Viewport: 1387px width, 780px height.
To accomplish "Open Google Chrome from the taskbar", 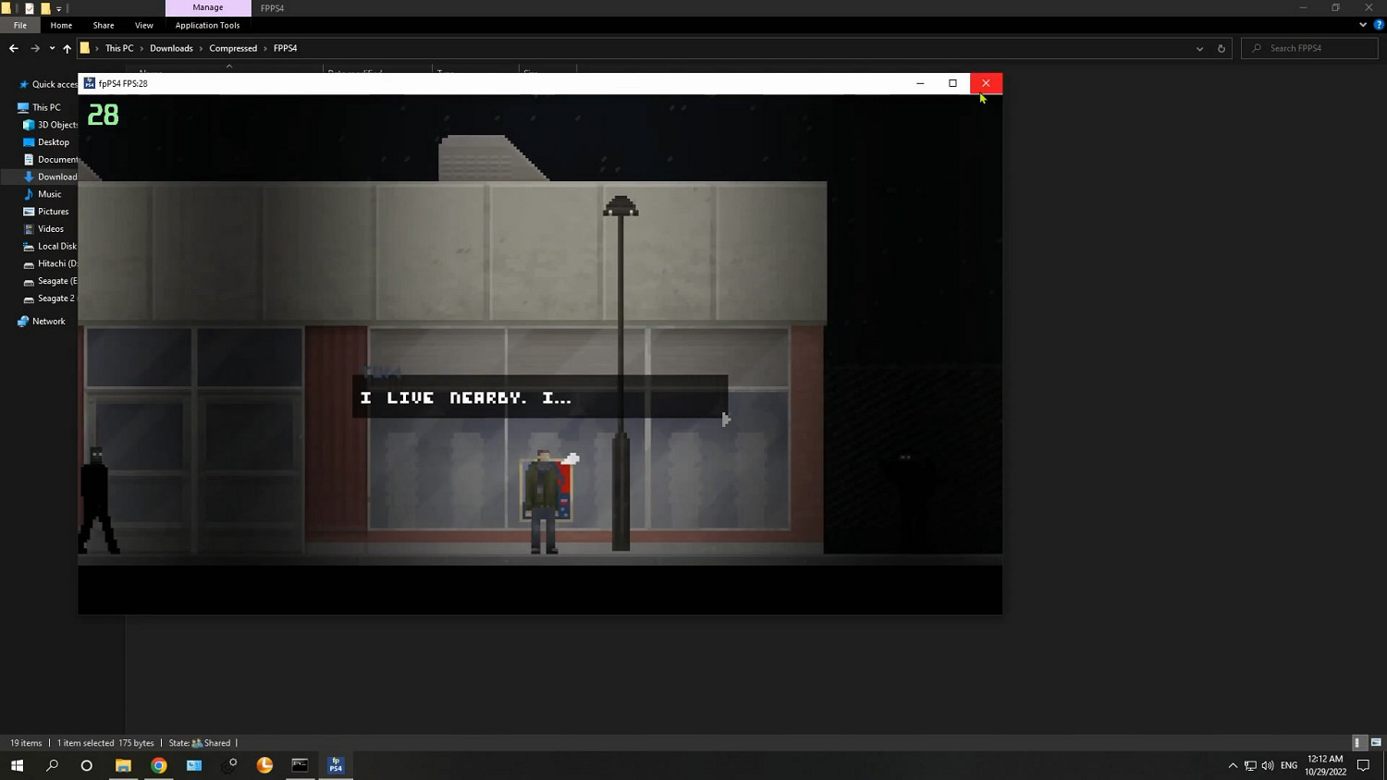I will [x=159, y=765].
